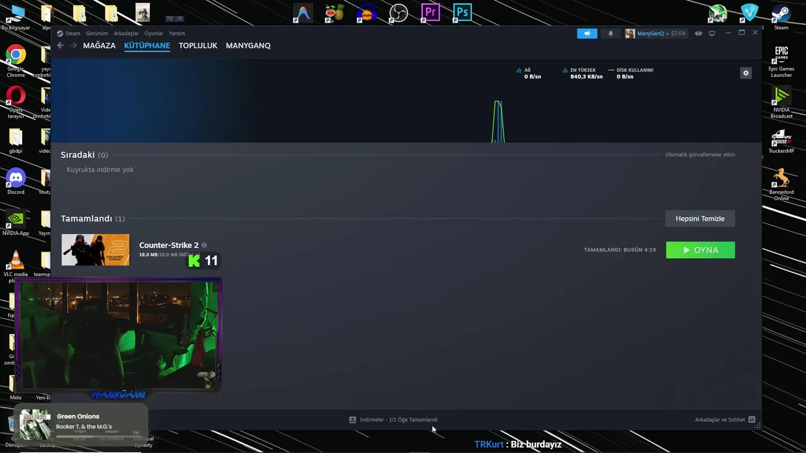Click the Tamamlandı (1) heading
Image resolution: width=806 pixels, height=453 pixels.
[93, 218]
